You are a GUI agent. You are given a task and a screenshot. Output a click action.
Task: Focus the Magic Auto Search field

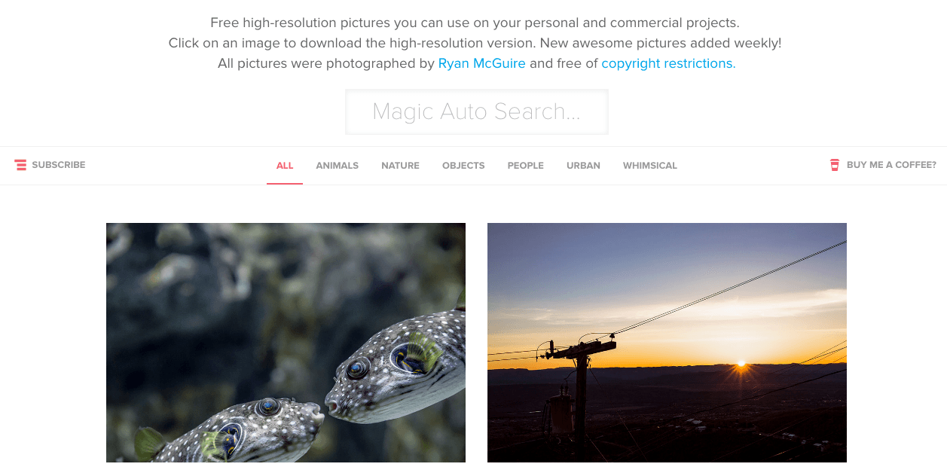coord(477,112)
